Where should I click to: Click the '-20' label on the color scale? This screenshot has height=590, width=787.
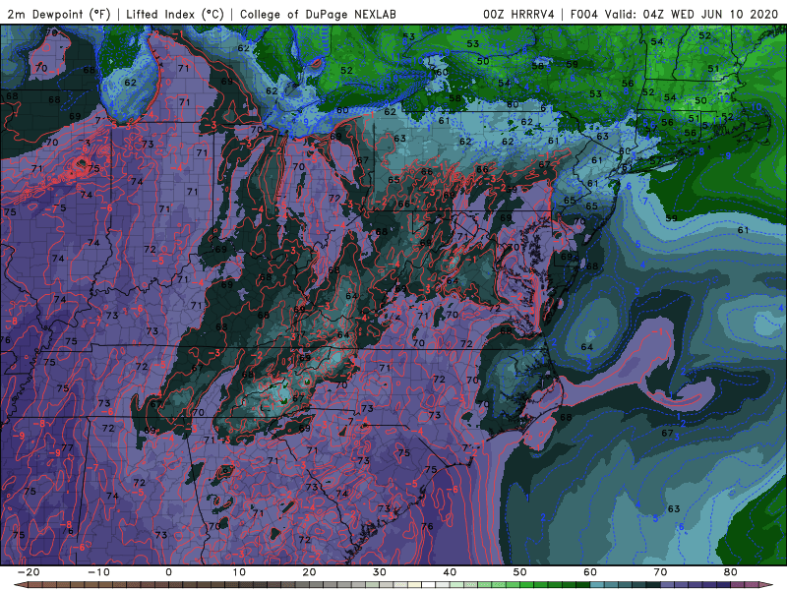coord(29,572)
